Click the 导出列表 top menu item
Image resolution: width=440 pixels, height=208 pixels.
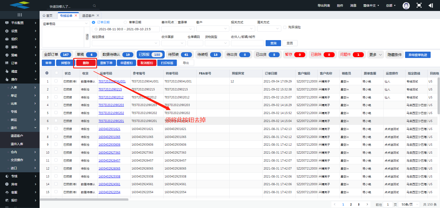coord(324,5)
